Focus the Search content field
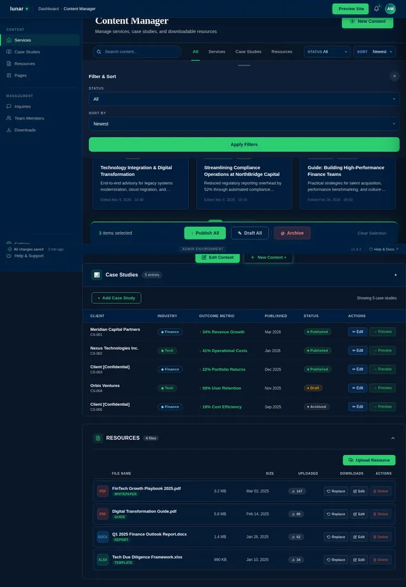This screenshot has height=587, width=406. pos(137,52)
